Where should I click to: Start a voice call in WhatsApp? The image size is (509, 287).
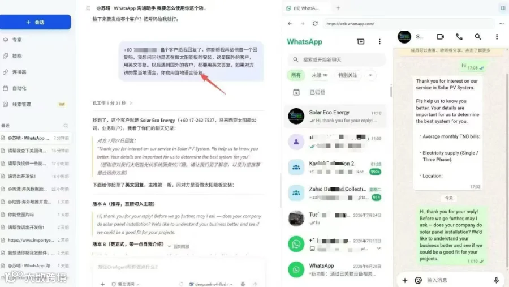pos(459,37)
